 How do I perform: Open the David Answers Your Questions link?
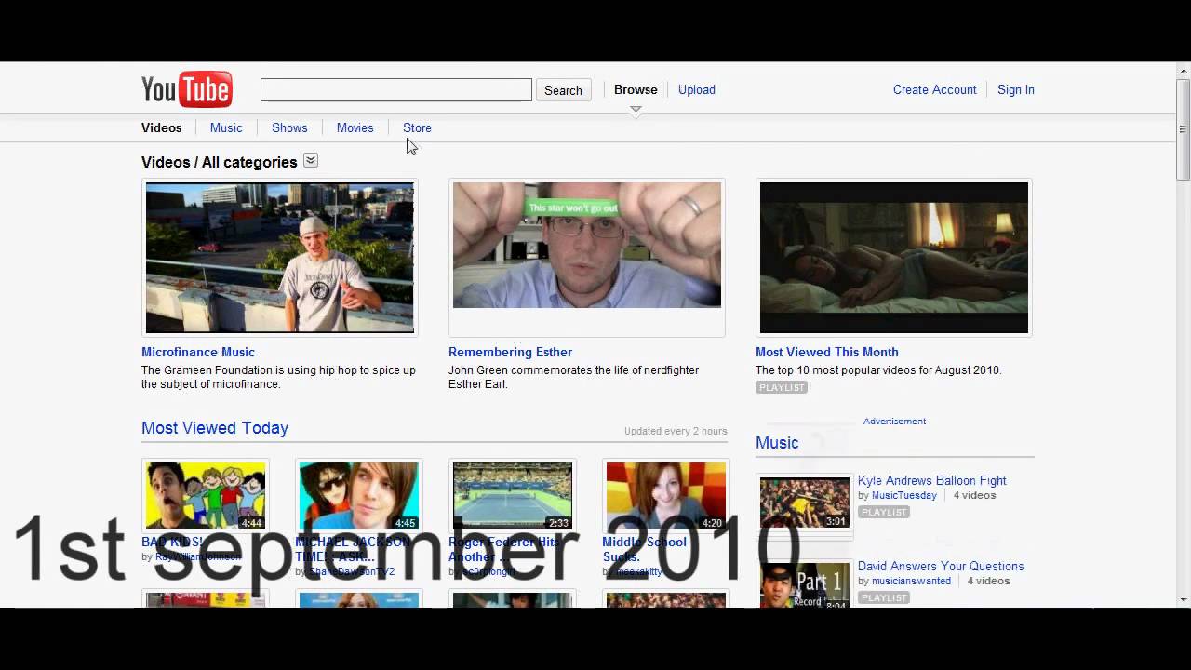pos(941,566)
